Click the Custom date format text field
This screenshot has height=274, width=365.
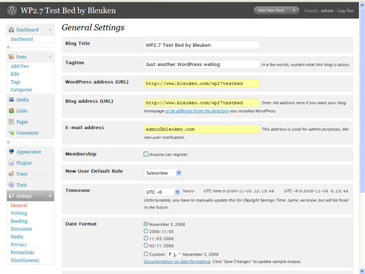[x=174, y=254]
